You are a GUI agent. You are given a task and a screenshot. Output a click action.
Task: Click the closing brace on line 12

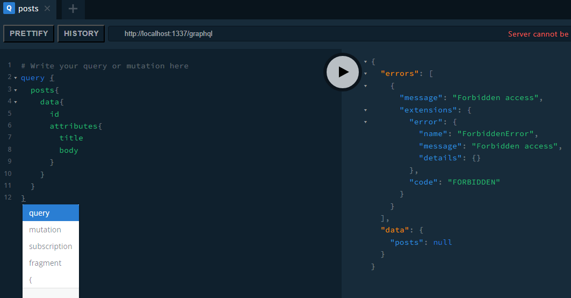pyautogui.click(x=23, y=198)
